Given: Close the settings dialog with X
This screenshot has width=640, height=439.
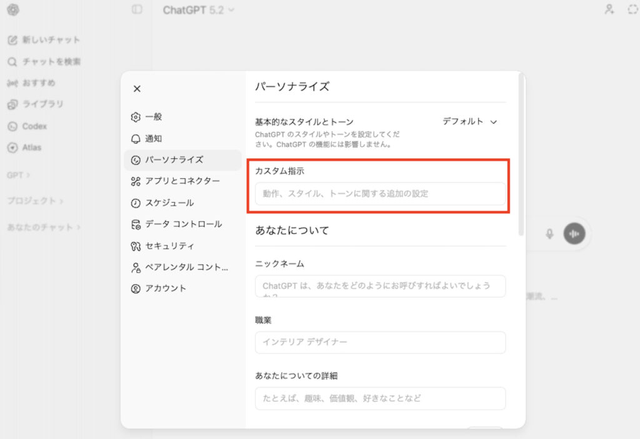Looking at the screenshot, I should coord(137,89).
